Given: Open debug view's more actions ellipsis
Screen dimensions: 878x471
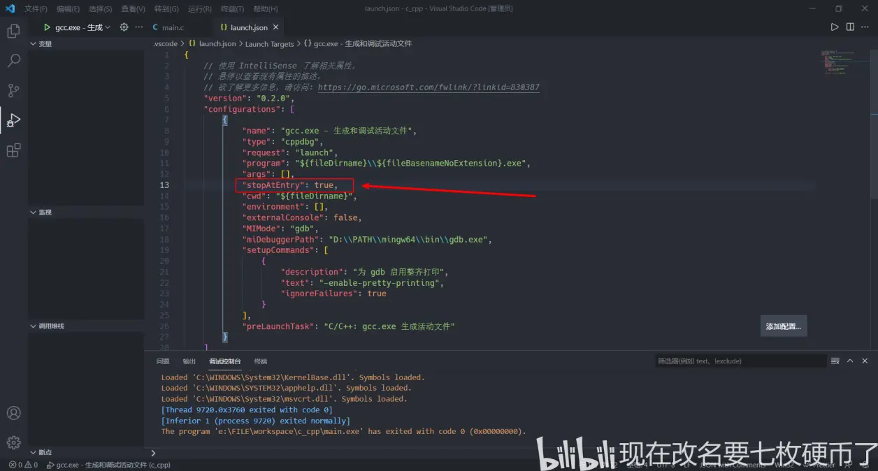Looking at the screenshot, I should coord(138,27).
